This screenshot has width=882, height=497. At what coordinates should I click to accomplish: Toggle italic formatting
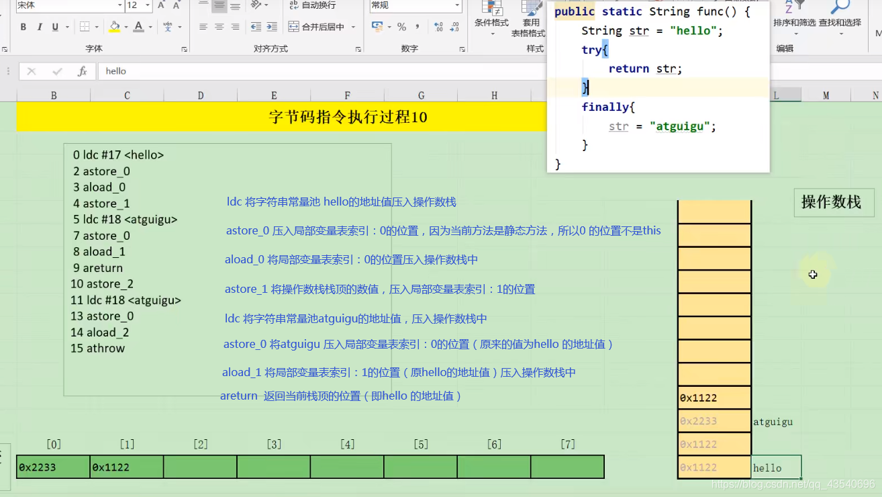tap(40, 27)
